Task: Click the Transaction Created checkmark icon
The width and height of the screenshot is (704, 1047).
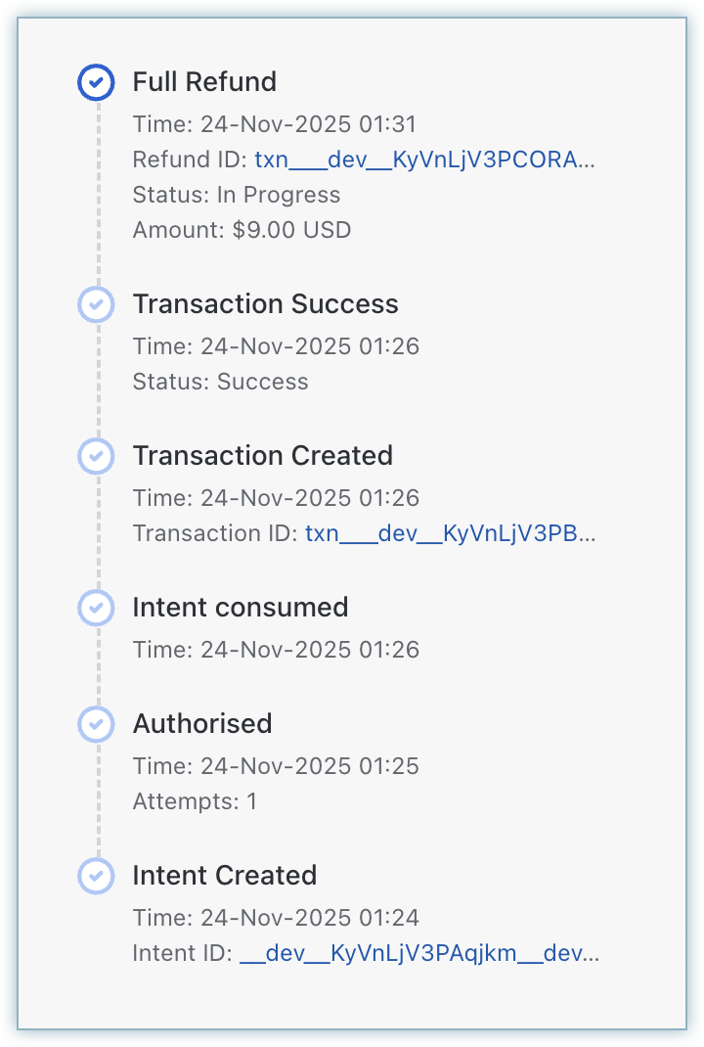Action: 96,456
